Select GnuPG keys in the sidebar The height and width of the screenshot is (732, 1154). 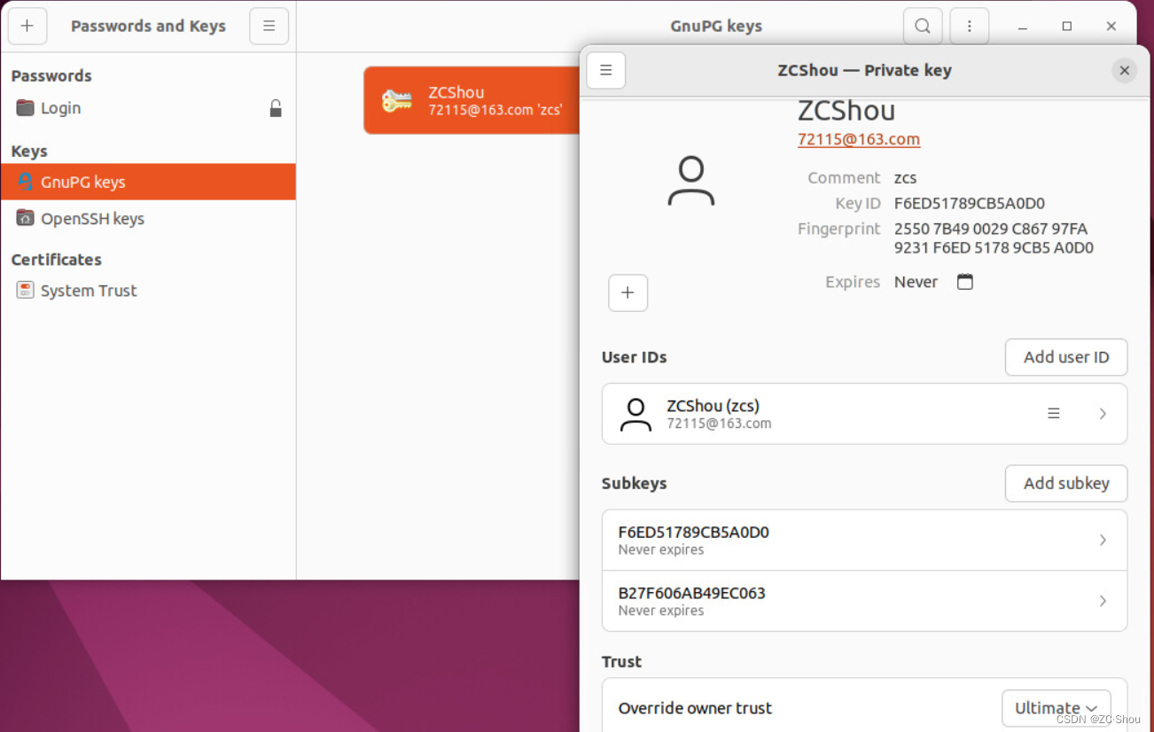point(148,182)
